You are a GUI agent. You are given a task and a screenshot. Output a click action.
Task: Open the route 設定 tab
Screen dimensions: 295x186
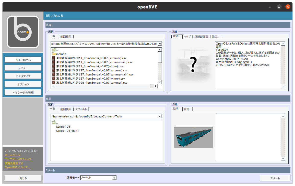point(215,37)
